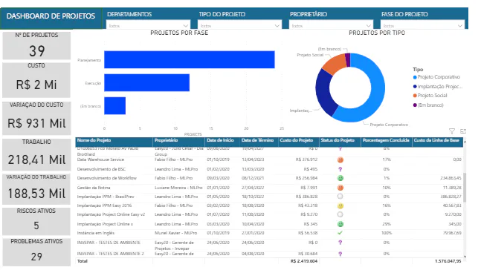Select the Gestão da Rotina project name
This screenshot has height=273, width=481.
[94, 188]
